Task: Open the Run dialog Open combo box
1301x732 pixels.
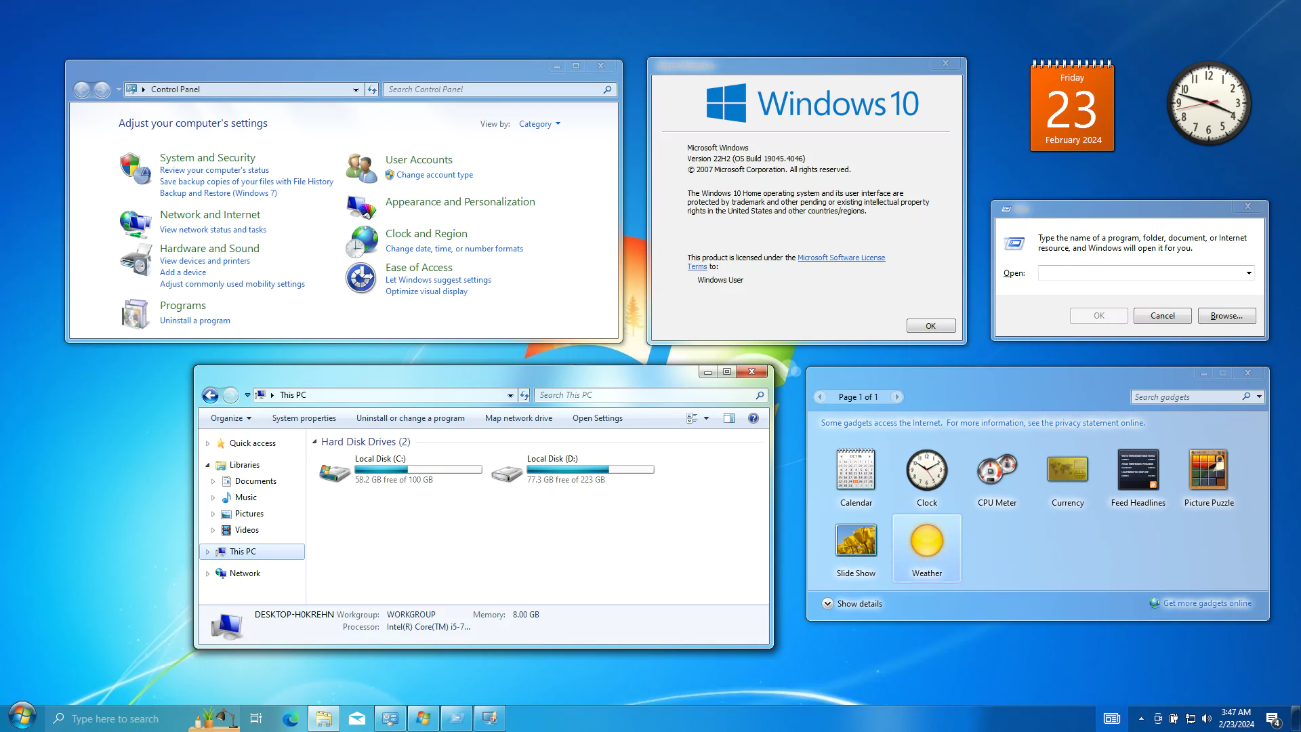Action: click(x=1147, y=273)
